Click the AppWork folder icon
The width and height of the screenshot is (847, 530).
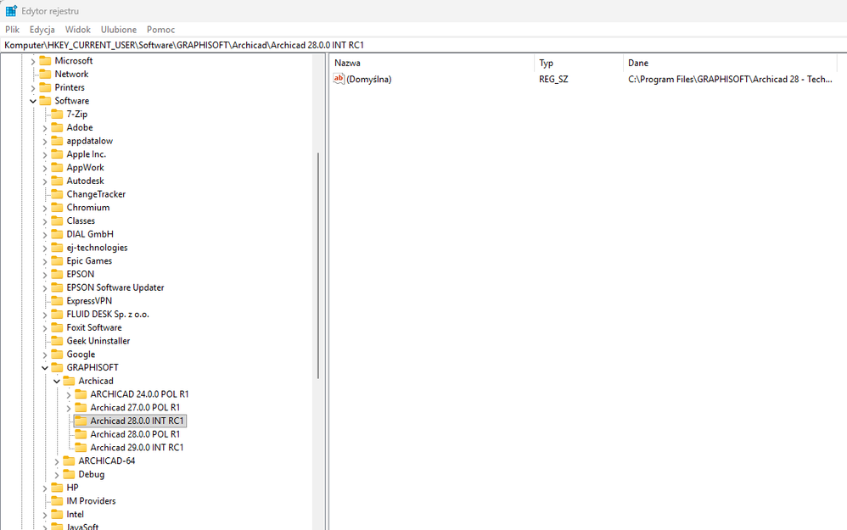[57, 167]
